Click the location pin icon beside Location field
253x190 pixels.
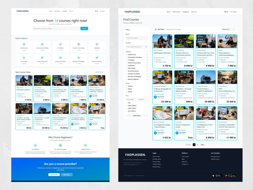click(x=146, y=47)
